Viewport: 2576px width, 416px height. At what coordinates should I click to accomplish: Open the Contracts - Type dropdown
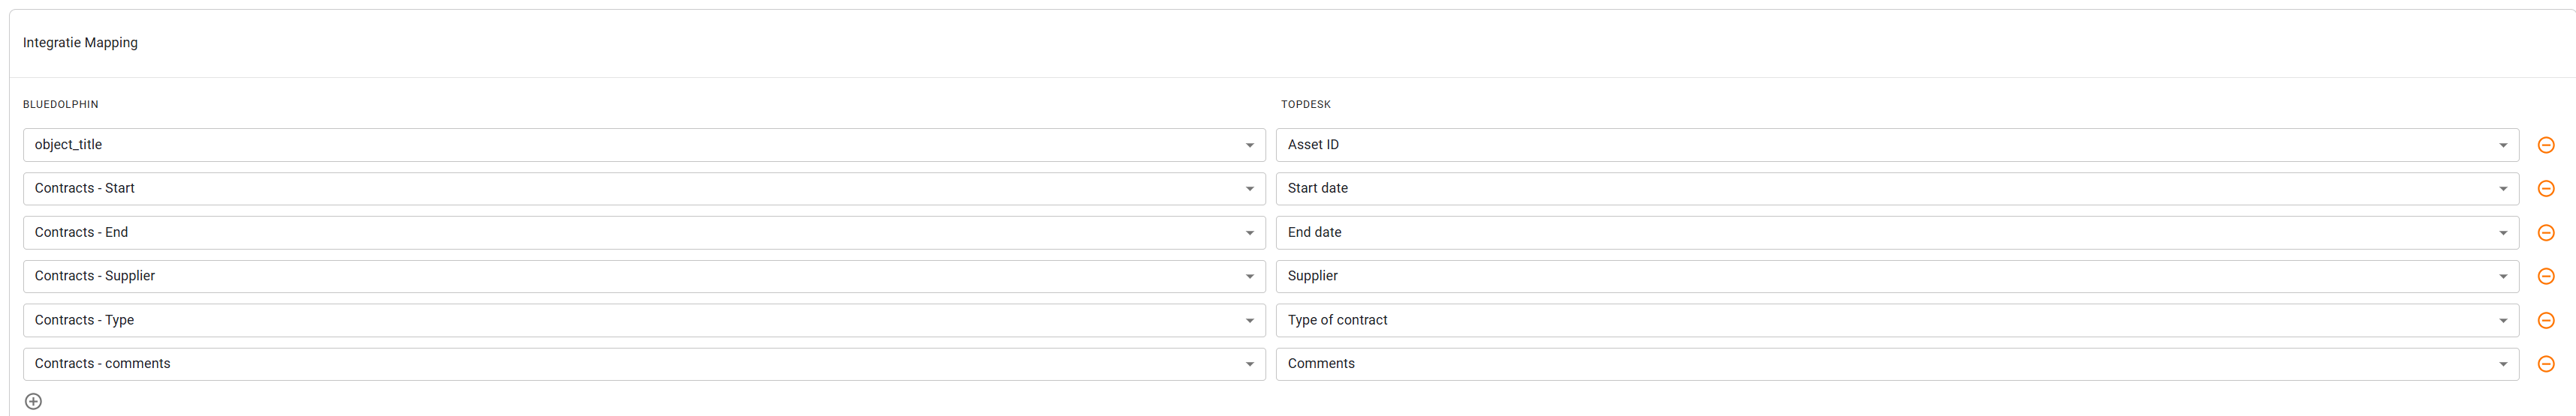click(644, 320)
